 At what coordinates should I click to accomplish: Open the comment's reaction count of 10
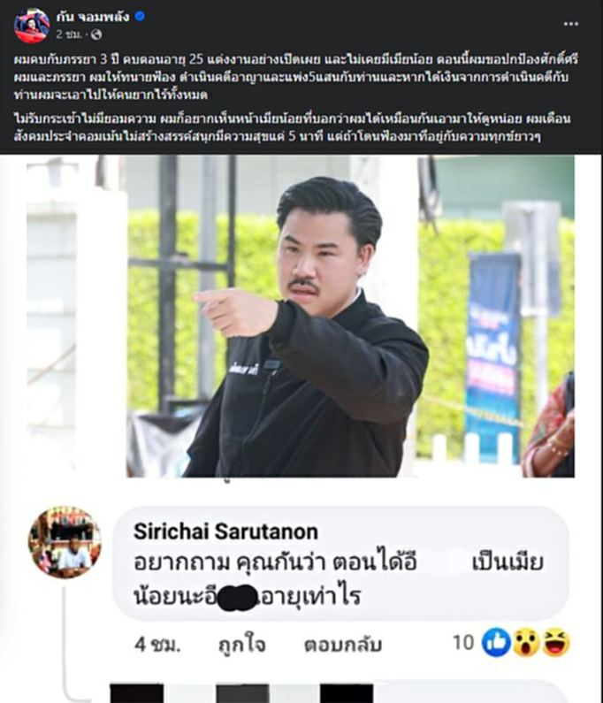pyautogui.click(x=463, y=643)
